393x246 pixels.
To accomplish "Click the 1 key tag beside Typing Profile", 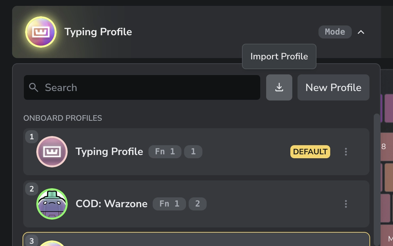I will coord(193,152).
